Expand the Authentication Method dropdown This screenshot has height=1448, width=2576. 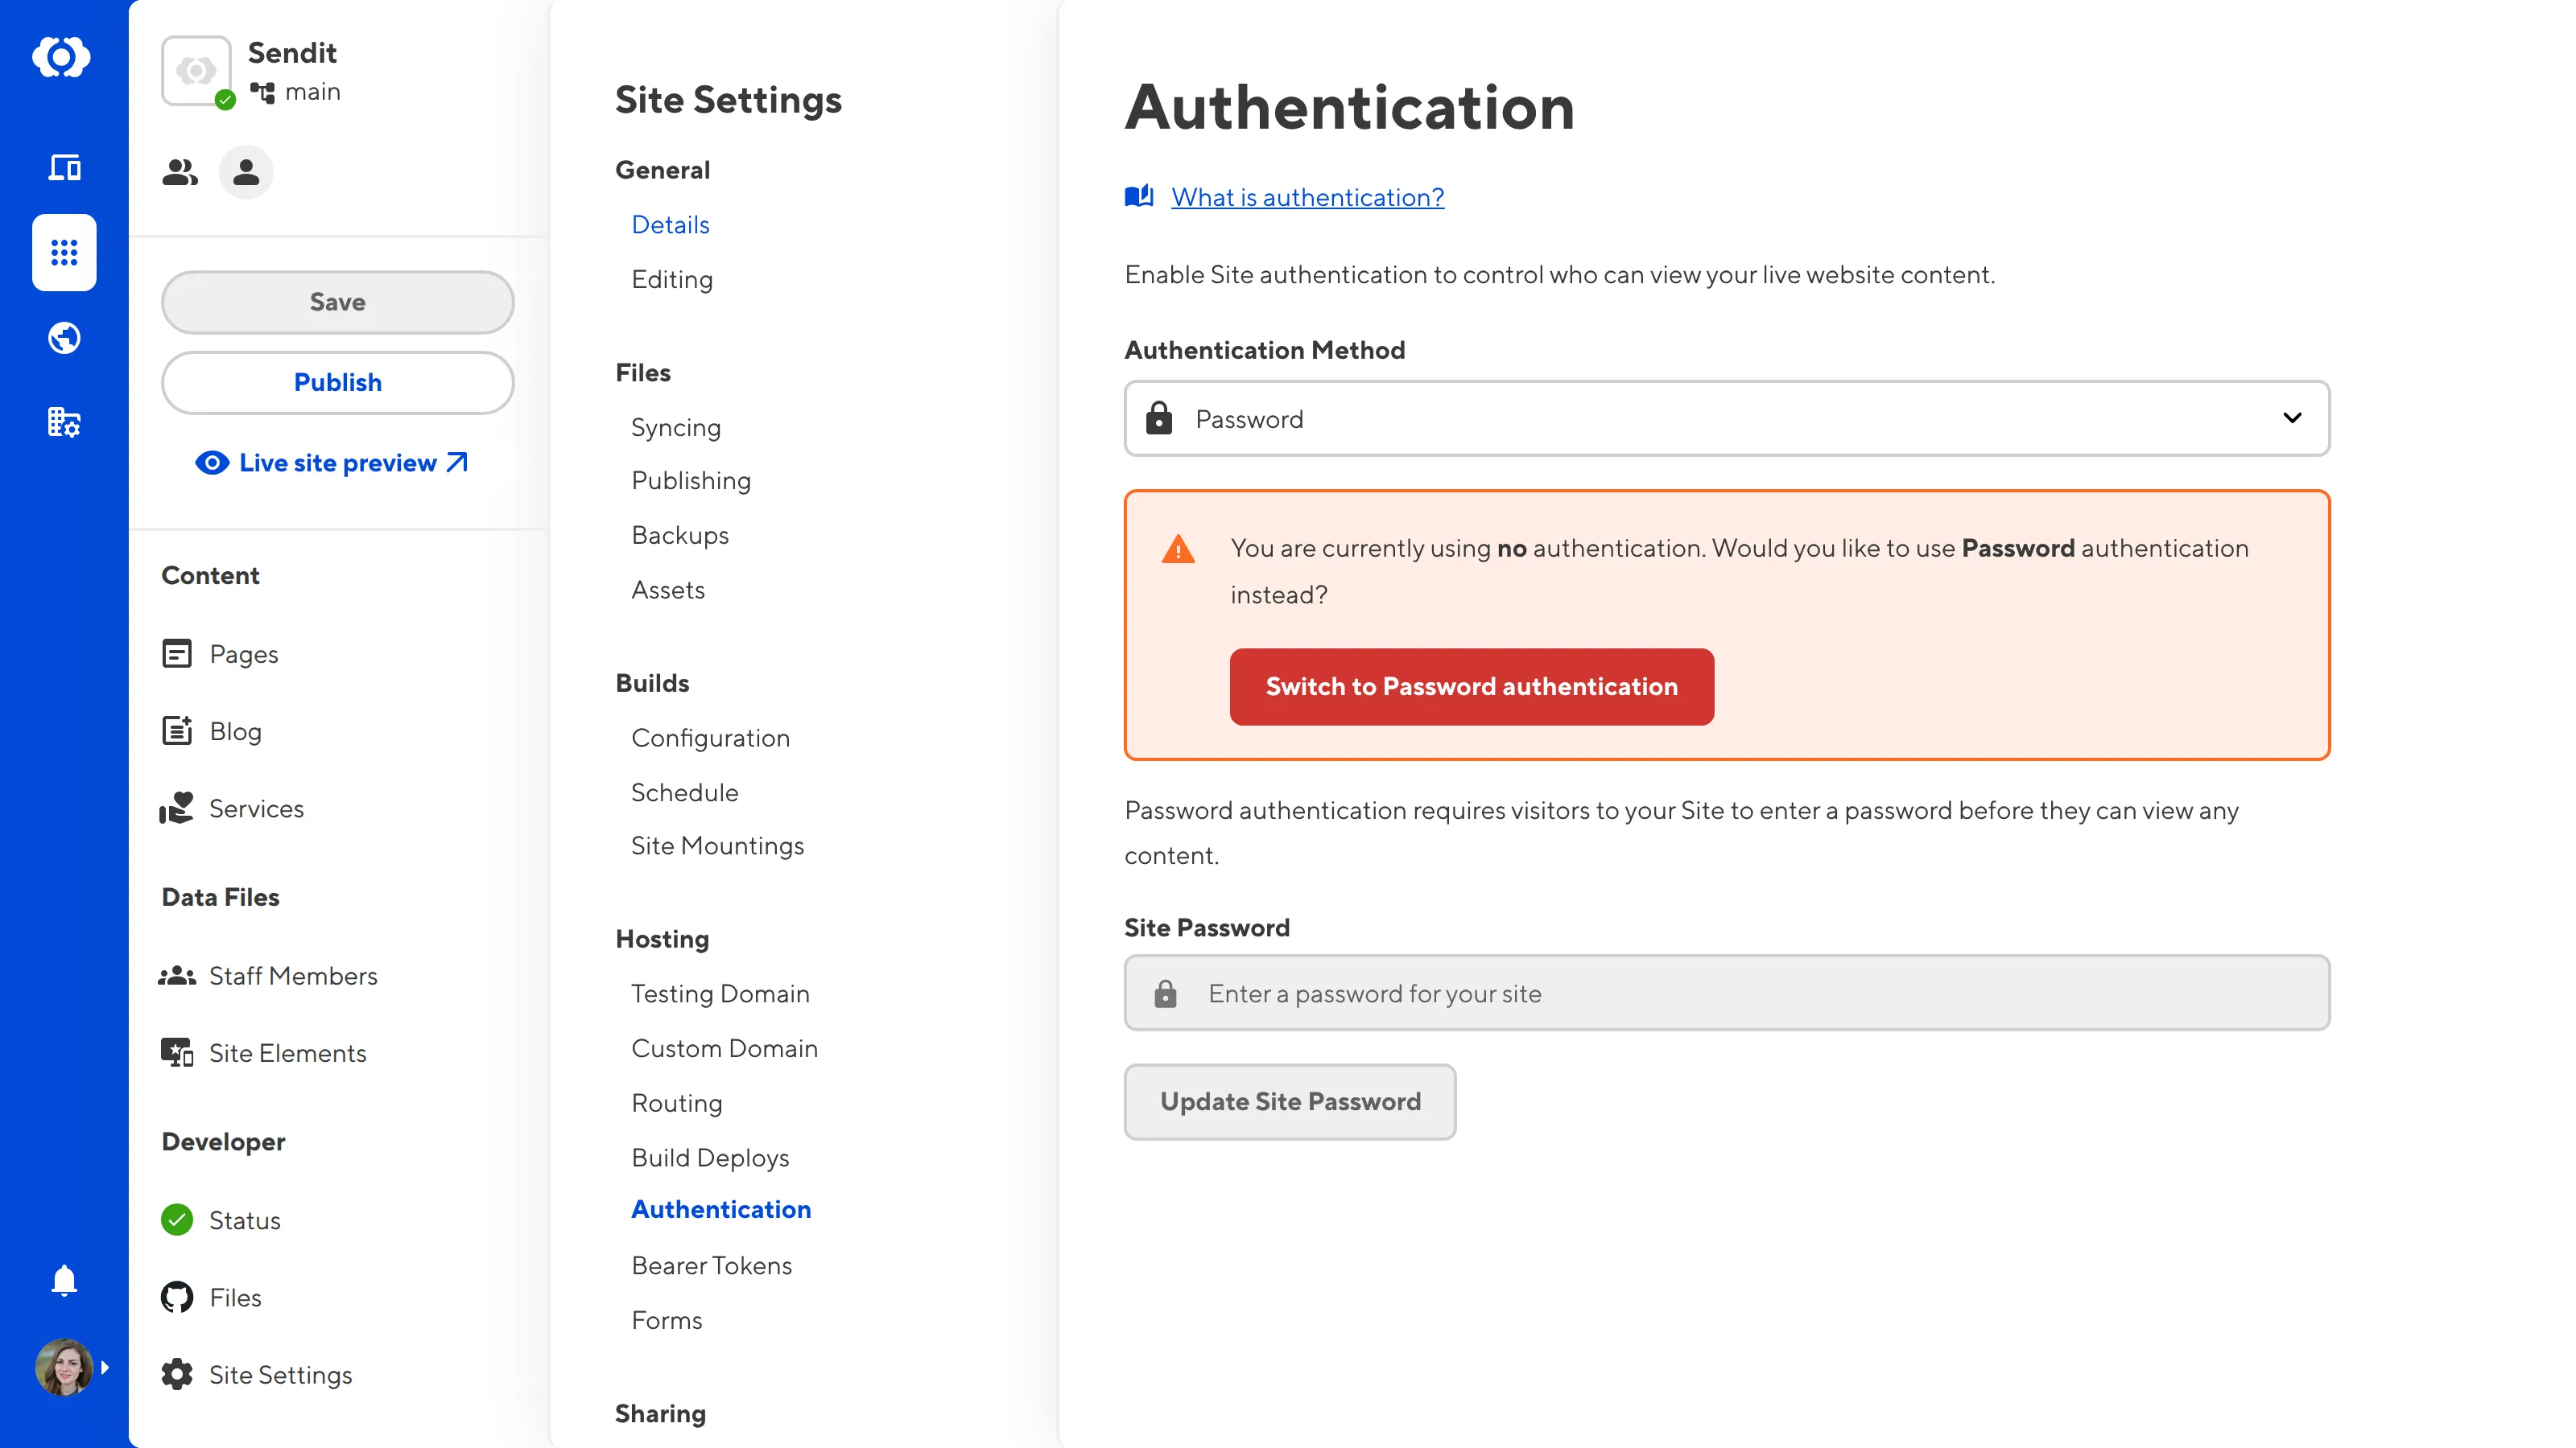pos(1725,418)
